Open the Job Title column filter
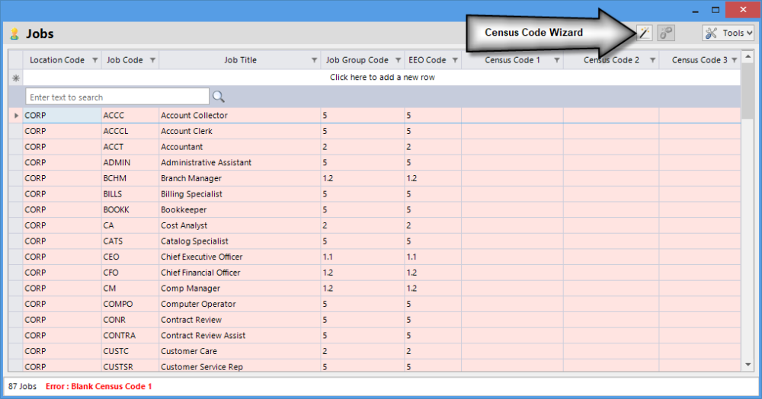This screenshot has width=762, height=399. pyautogui.click(x=314, y=60)
